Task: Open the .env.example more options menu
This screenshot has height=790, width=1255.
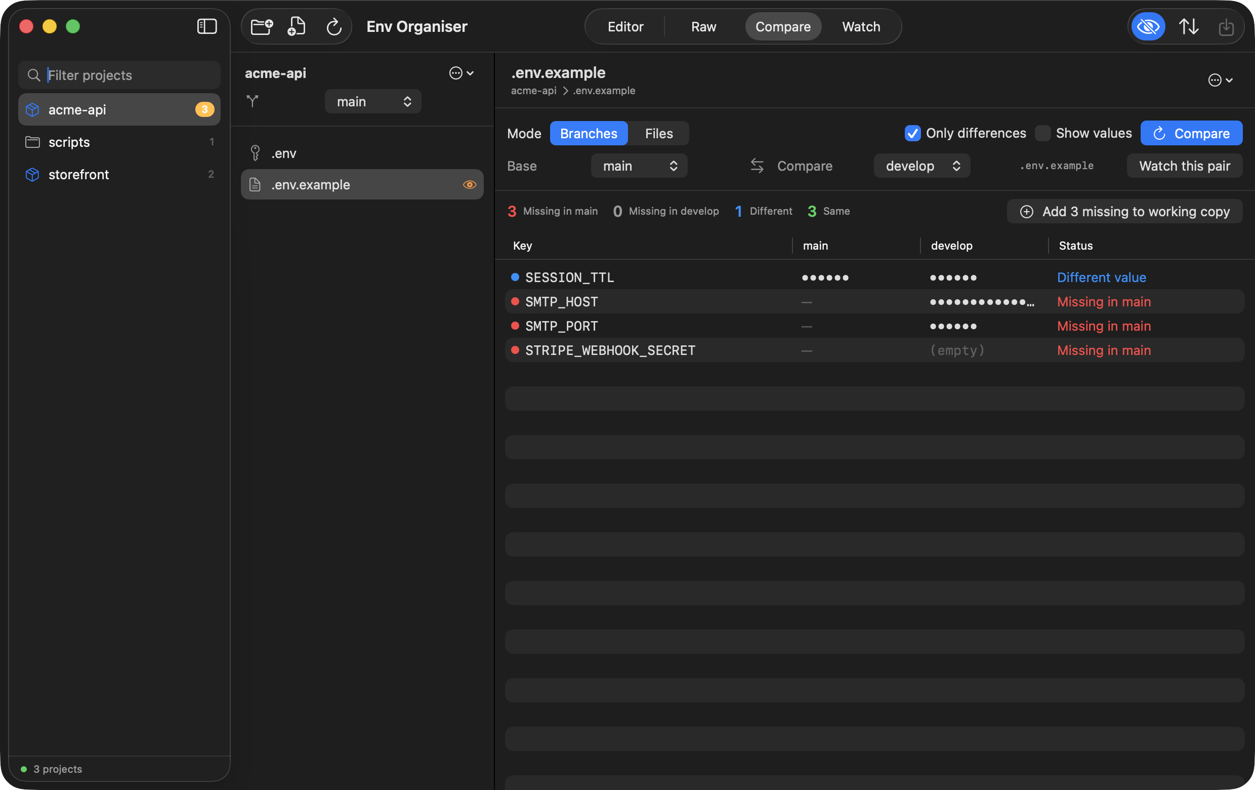Action: pos(1220,81)
